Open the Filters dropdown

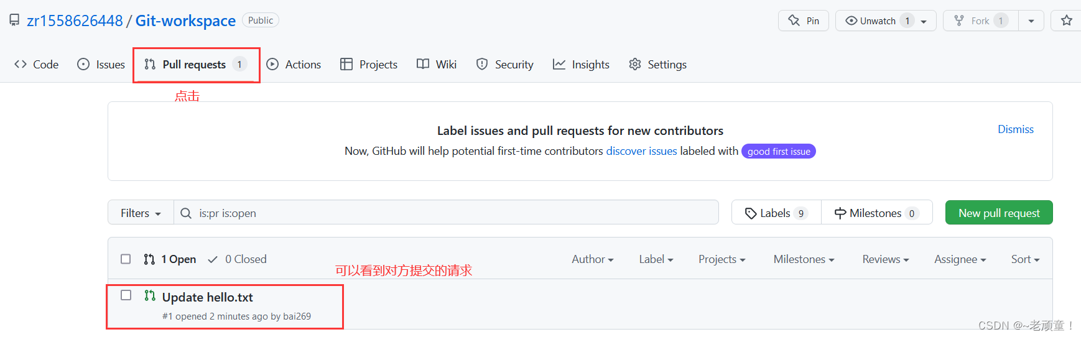pos(141,213)
